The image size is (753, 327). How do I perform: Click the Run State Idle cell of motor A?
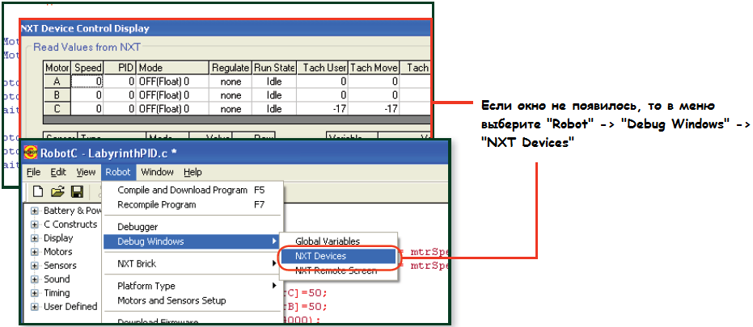click(274, 82)
